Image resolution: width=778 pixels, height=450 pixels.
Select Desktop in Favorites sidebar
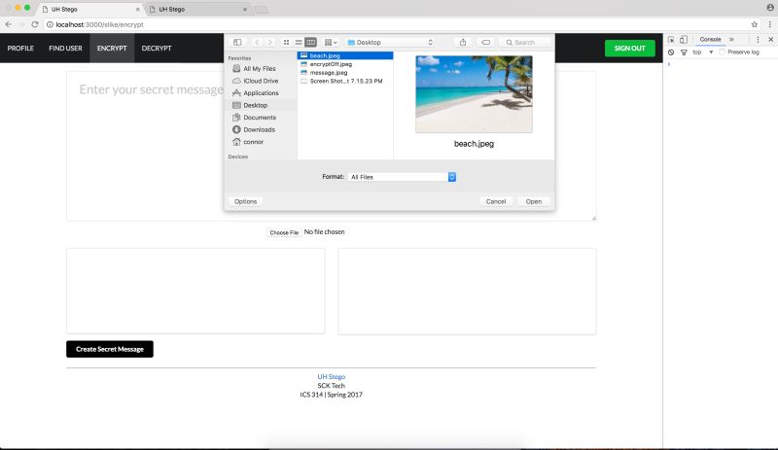[x=255, y=105]
